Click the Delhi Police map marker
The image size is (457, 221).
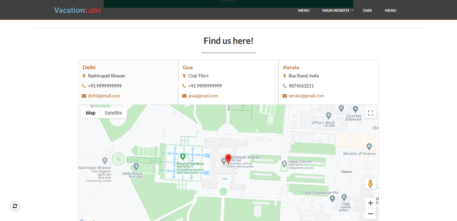[136, 167]
